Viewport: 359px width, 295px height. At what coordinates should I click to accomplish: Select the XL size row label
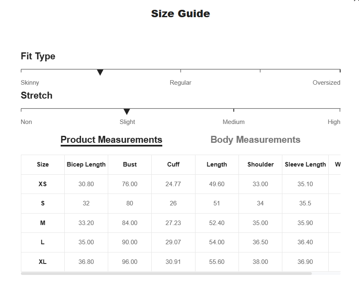click(x=43, y=262)
